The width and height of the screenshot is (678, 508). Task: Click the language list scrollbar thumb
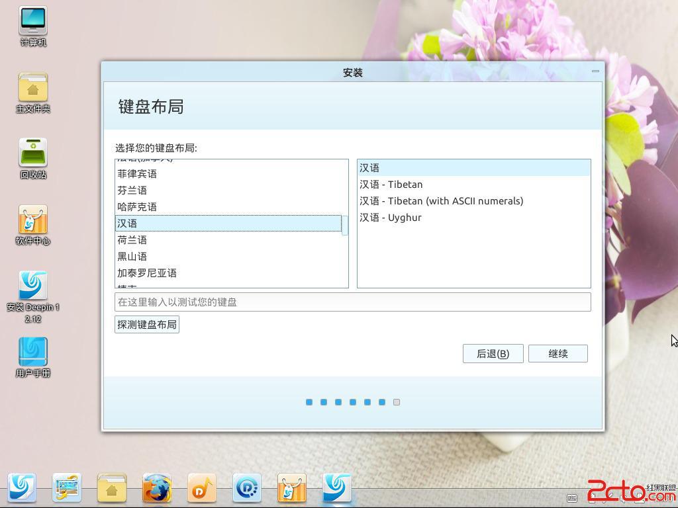[x=345, y=225]
